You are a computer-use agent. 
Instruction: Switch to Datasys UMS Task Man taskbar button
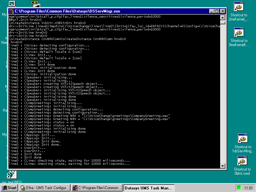coord(149,188)
